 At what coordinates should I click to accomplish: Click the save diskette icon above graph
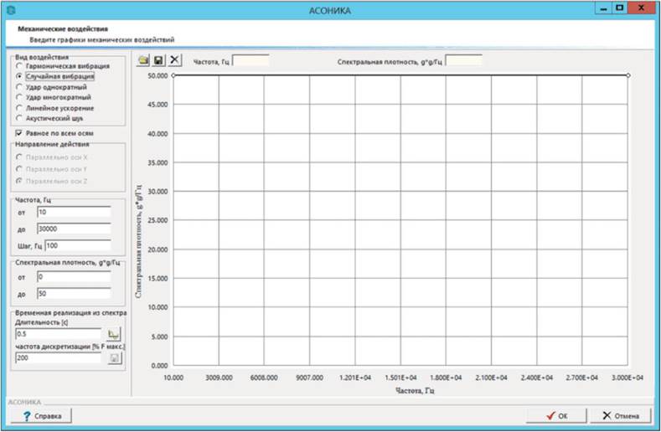click(158, 60)
